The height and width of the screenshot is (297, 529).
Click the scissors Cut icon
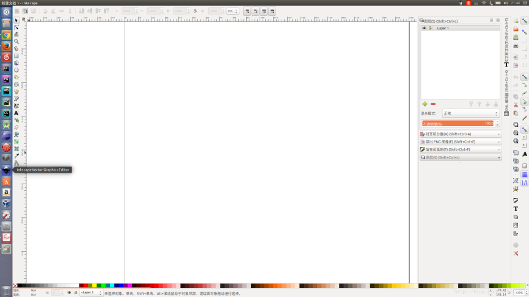[516, 105]
